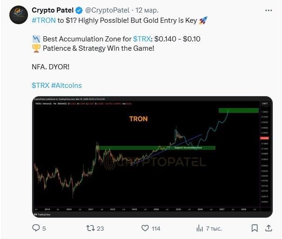282x239 pixels.
Task: Click the $TRX cashtag beside #Altcoins
Action: (x=41, y=86)
